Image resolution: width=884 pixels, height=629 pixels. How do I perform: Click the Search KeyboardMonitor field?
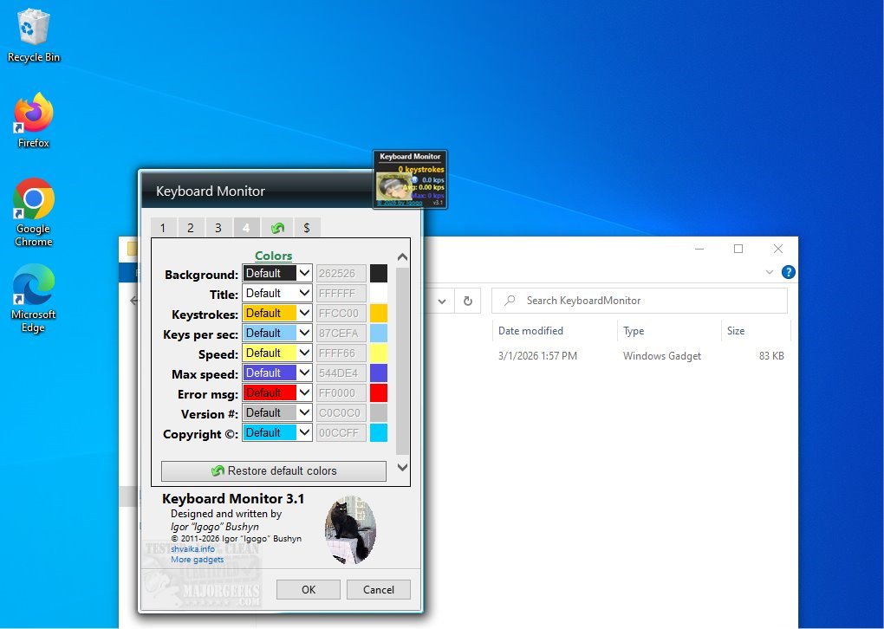640,301
